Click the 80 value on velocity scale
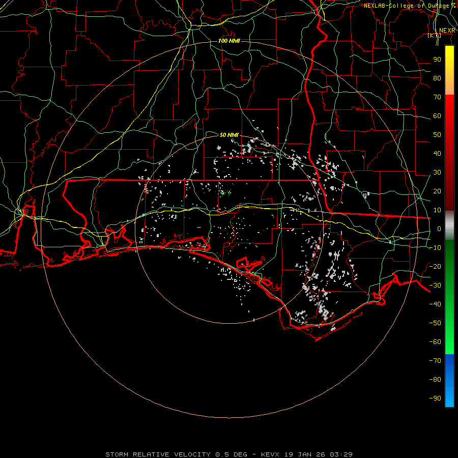 pos(437,78)
